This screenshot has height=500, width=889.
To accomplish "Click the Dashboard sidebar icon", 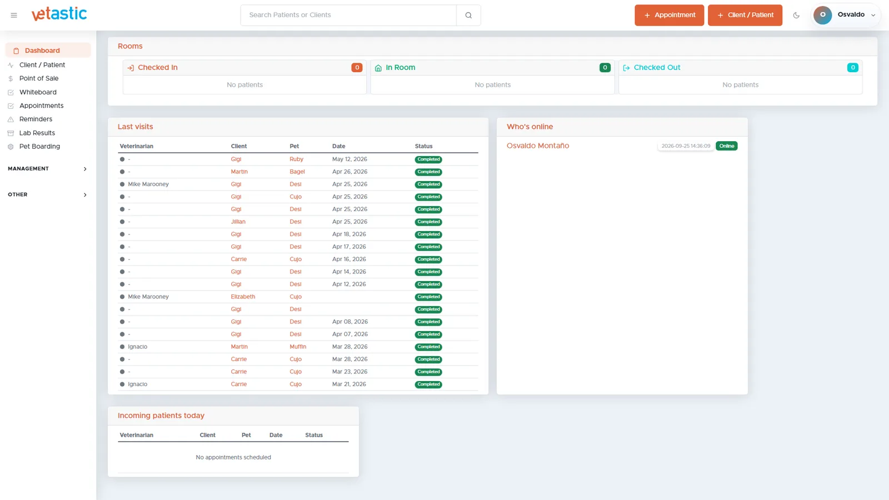I will (16, 51).
